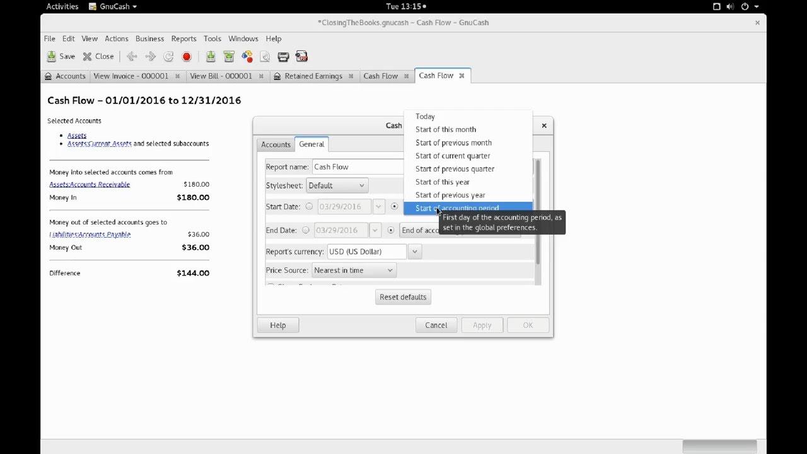Switch to Accounts tab in options dialog

[x=276, y=144]
